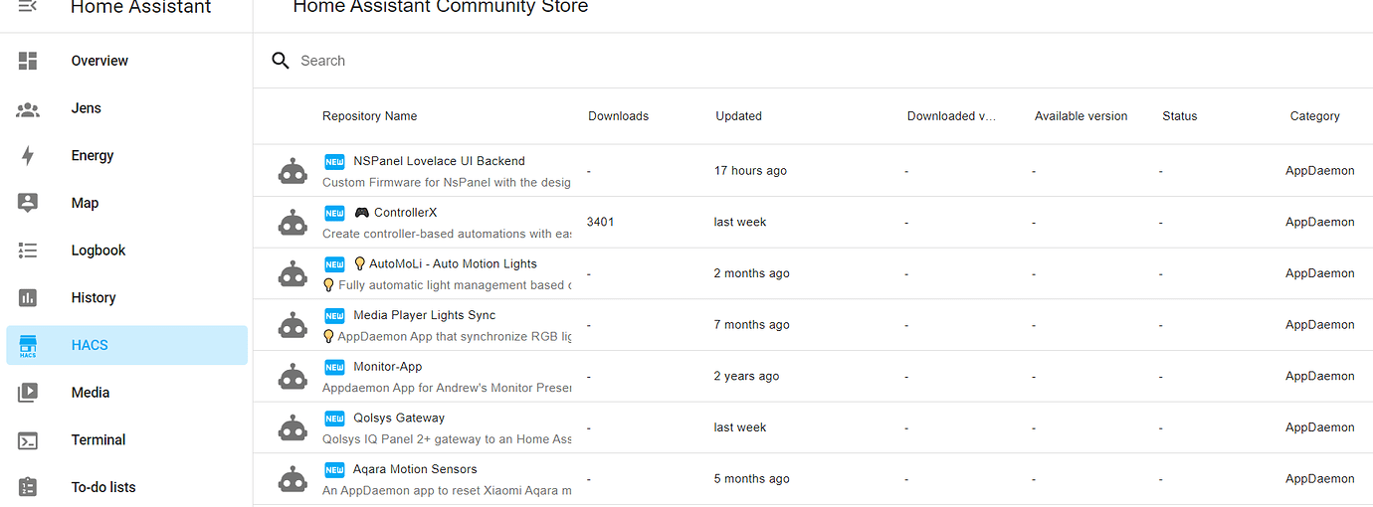Open Logbook from the sidebar
This screenshot has height=507, width=1373.
point(127,251)
